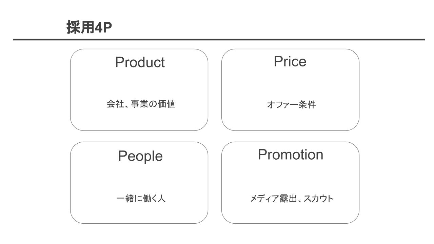The height and width of the screenshot is (244, 434).
Task: Click empty space between People heading and 一緒に働く人
Action: click(x=140, y=178)
